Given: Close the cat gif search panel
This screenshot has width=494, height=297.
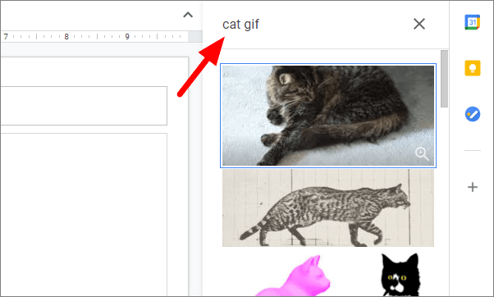Looking at the screenshot, I should [419, 24].
